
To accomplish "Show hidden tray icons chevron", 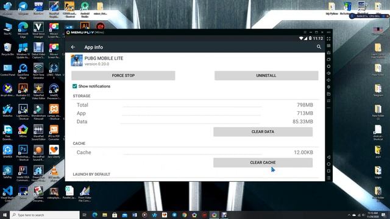I will tap(349, 215).
